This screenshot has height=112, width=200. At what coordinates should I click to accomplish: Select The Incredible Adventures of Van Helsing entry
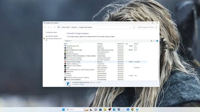click(x=80, y=70)
